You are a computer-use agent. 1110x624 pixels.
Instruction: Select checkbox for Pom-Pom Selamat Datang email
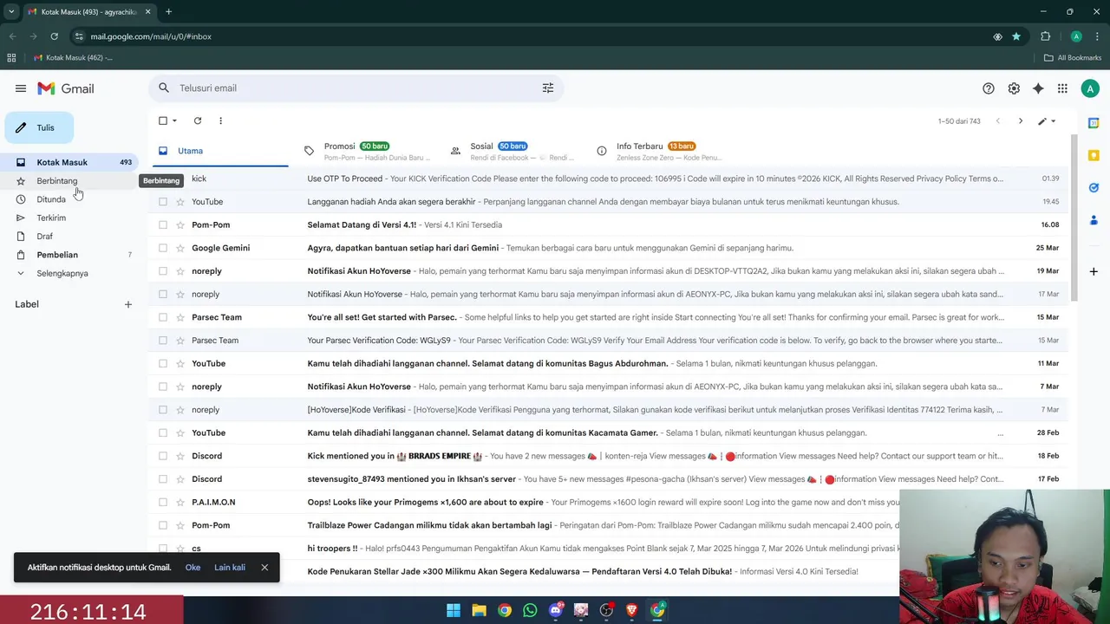pyautogui.click(x=162, y=224)
